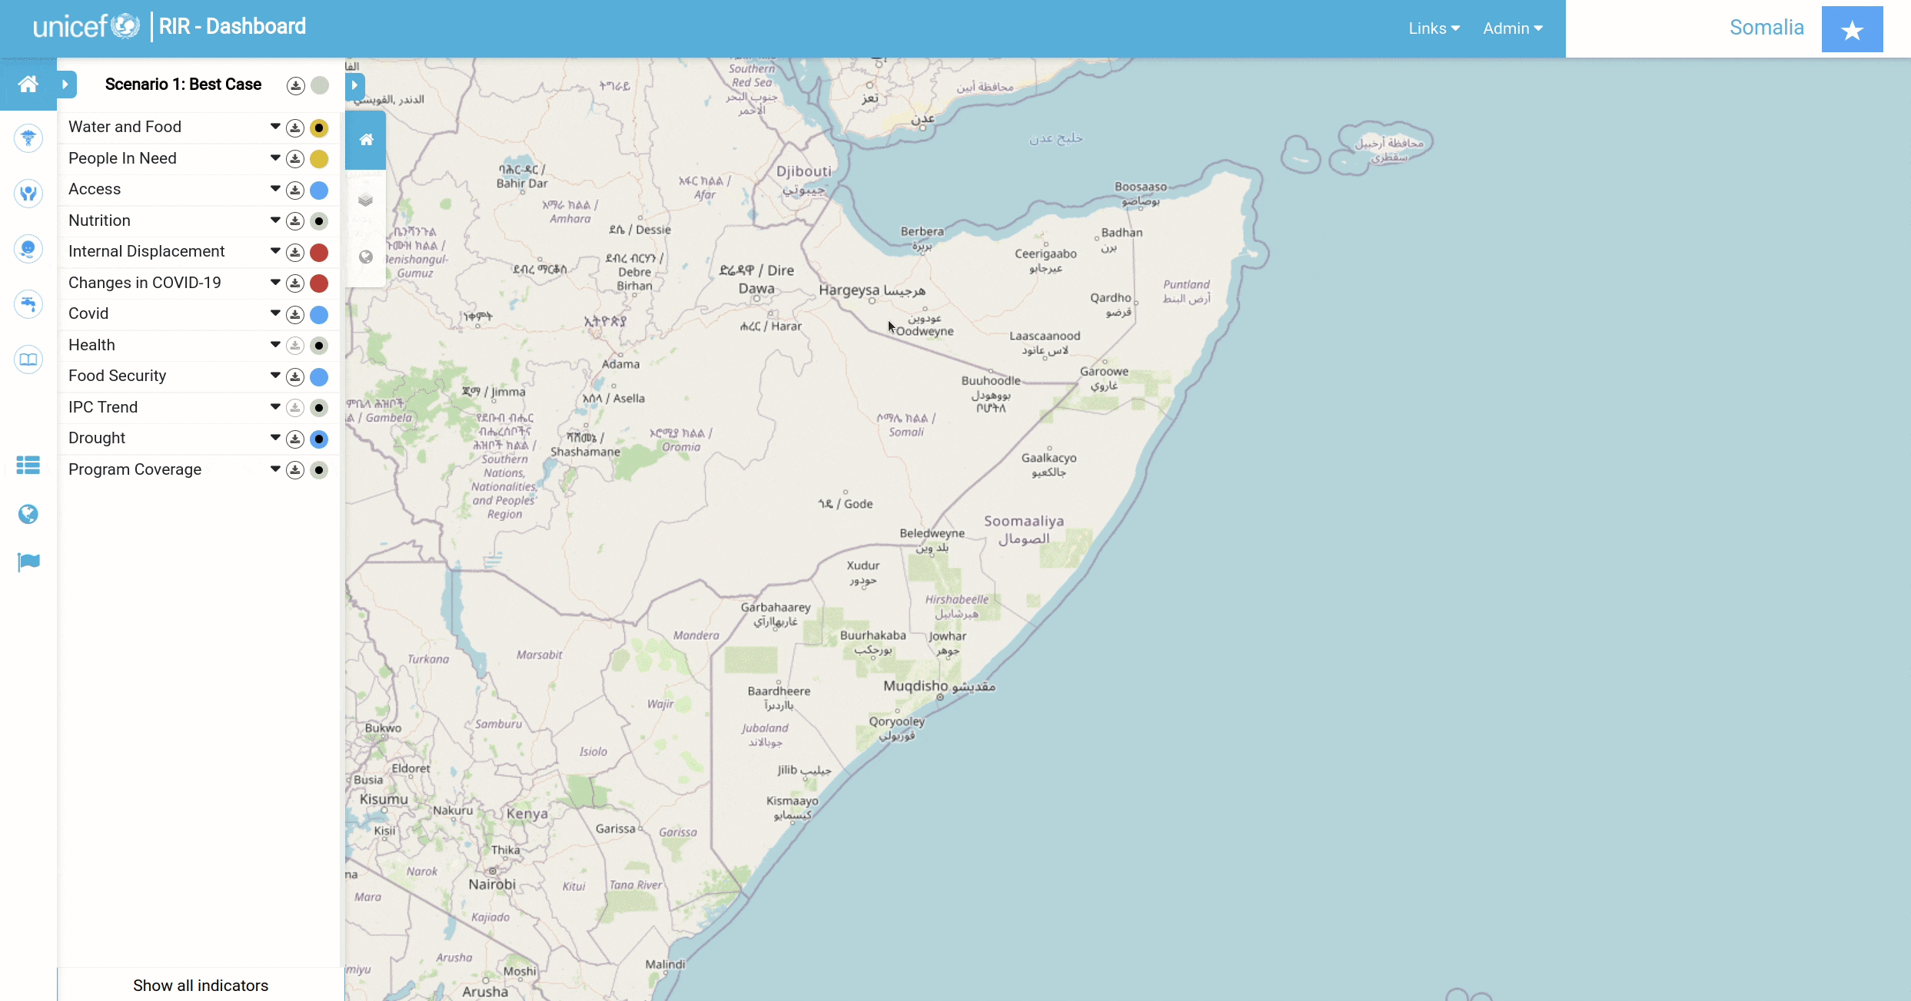The image size is (1911, 1001).
Task: Toggle the visibility dot for Internal Displacement
Action: click(x=318, y=251)
